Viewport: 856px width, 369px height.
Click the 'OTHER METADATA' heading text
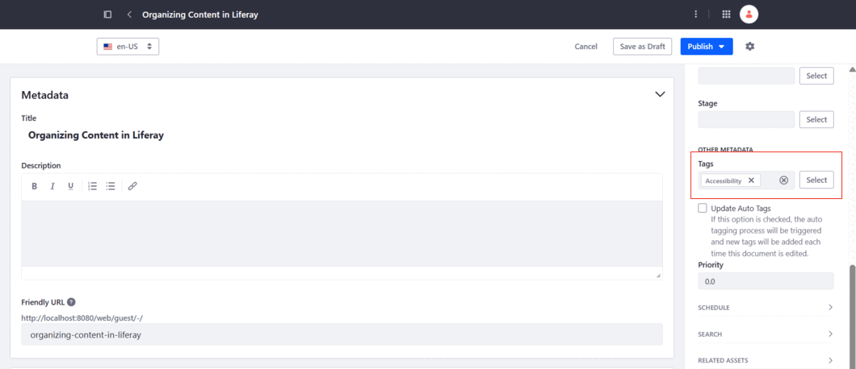[x=725, y=149]
